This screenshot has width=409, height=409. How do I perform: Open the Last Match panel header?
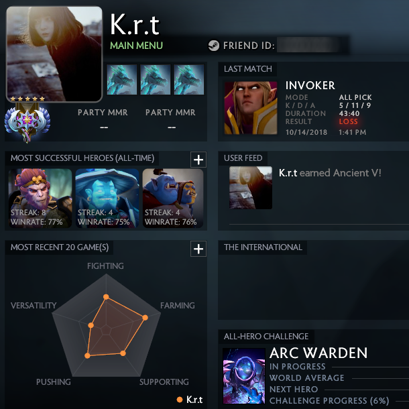click(x=248, y=69)
